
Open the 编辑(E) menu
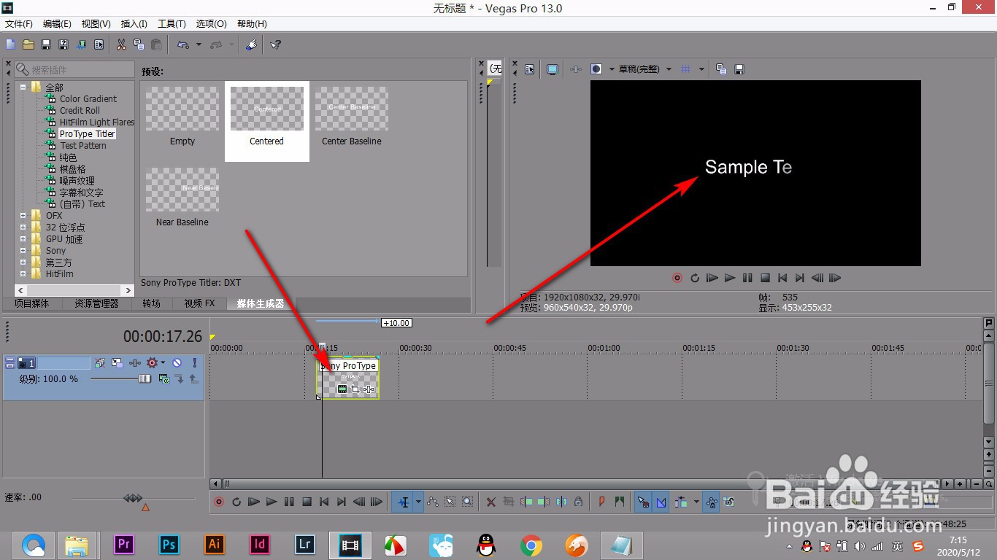click(57, 24)
